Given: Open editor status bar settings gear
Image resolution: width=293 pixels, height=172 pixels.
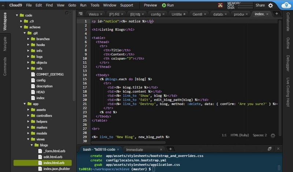Looking at the screenshot, I should [273, 135].
